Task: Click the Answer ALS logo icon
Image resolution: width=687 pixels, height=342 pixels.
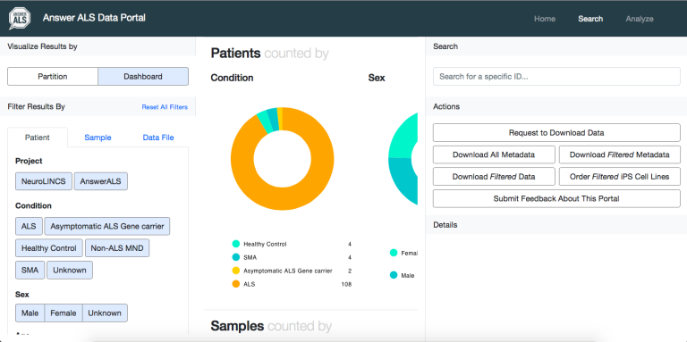Action: pos(20,19)
